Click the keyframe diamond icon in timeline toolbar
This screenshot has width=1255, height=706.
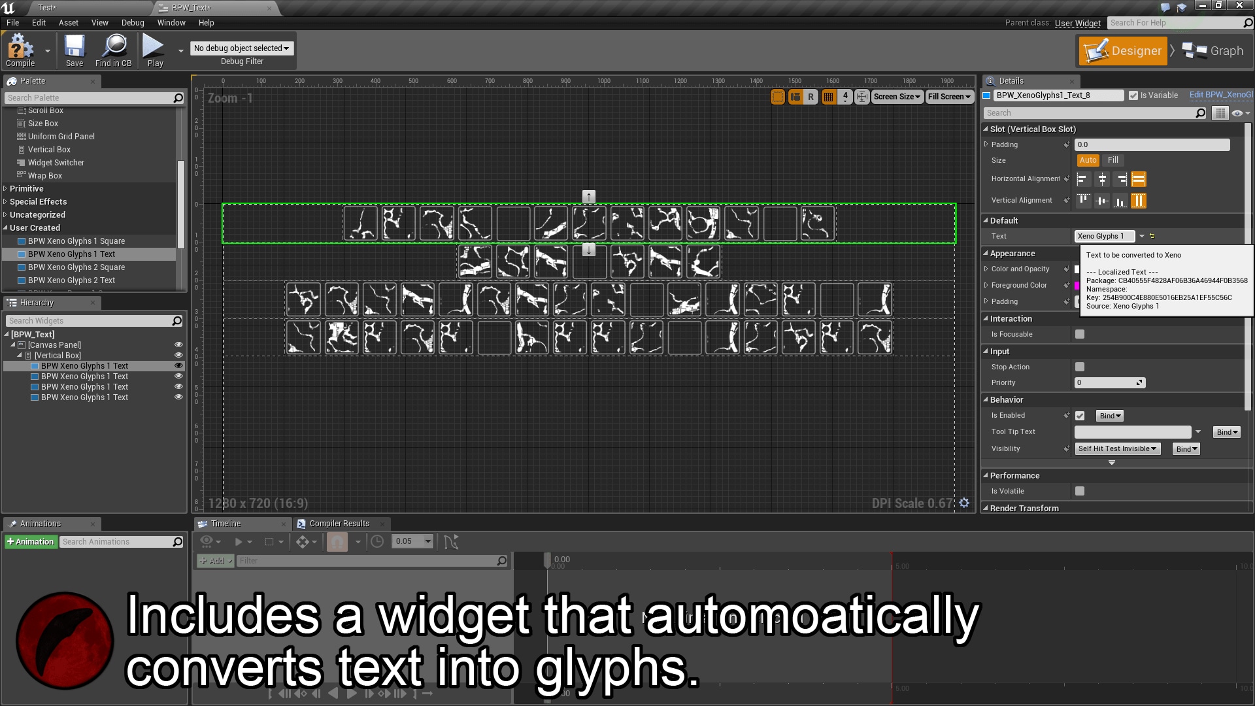[303, 541]
